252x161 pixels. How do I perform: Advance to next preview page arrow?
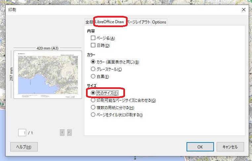[x=69, y=133]
